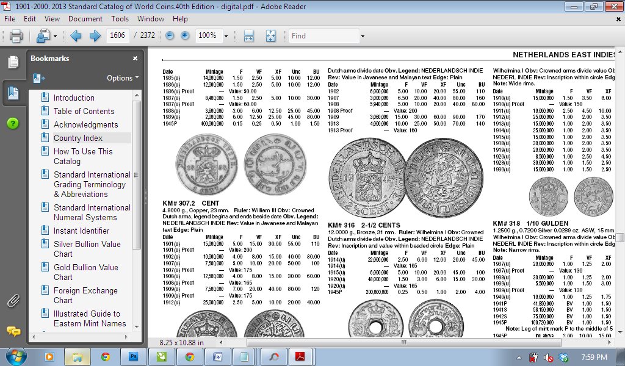Image resolution: width=625 pixels, height=366 pixels.
Task: Open the Introduction bookmark
Action: pos(74,98)
